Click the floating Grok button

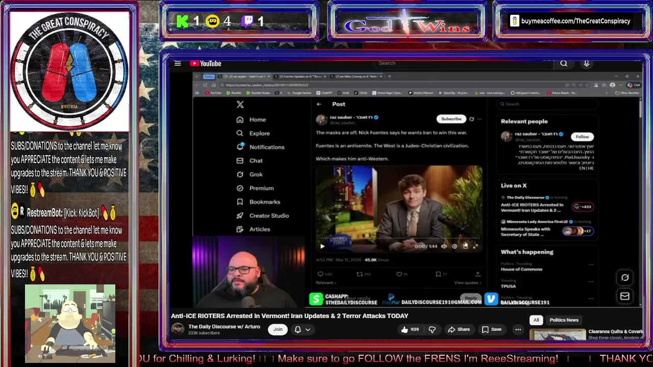coord(625,278)
